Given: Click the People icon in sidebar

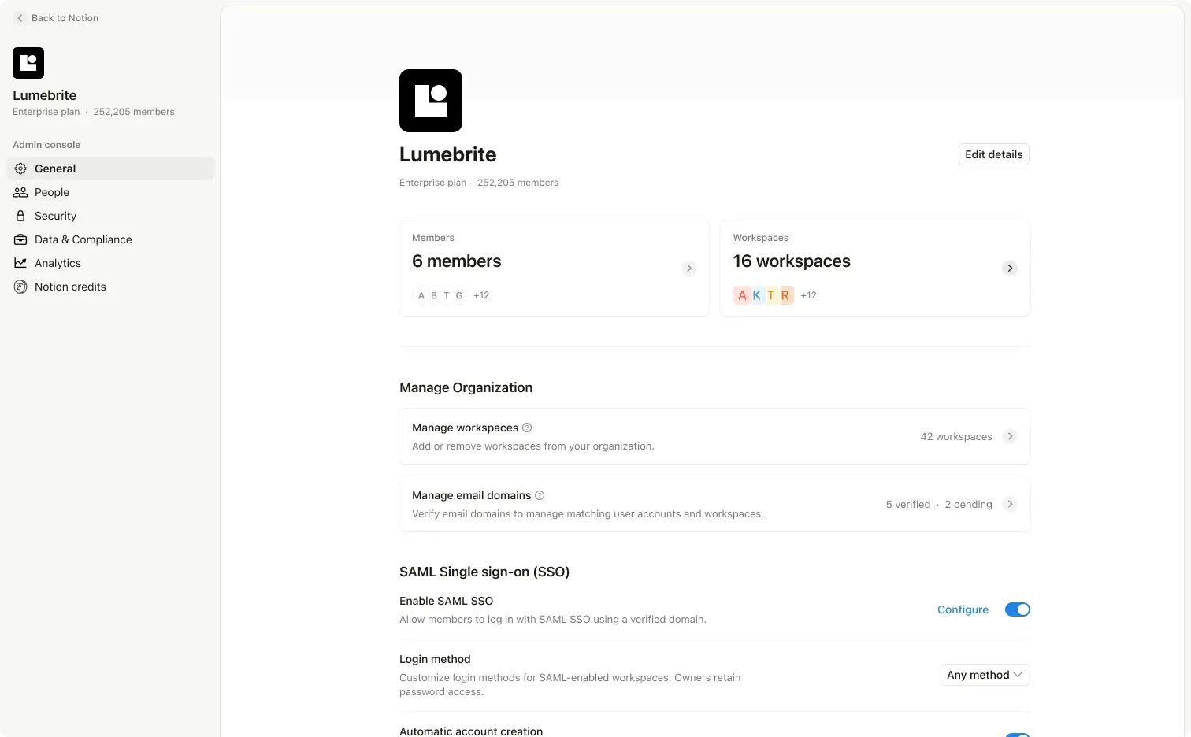Looking at the screenshot, I should pyautogui.click(x=20, y=192).
